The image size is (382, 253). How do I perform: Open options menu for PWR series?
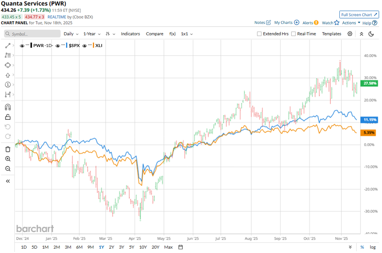(28, 45)
